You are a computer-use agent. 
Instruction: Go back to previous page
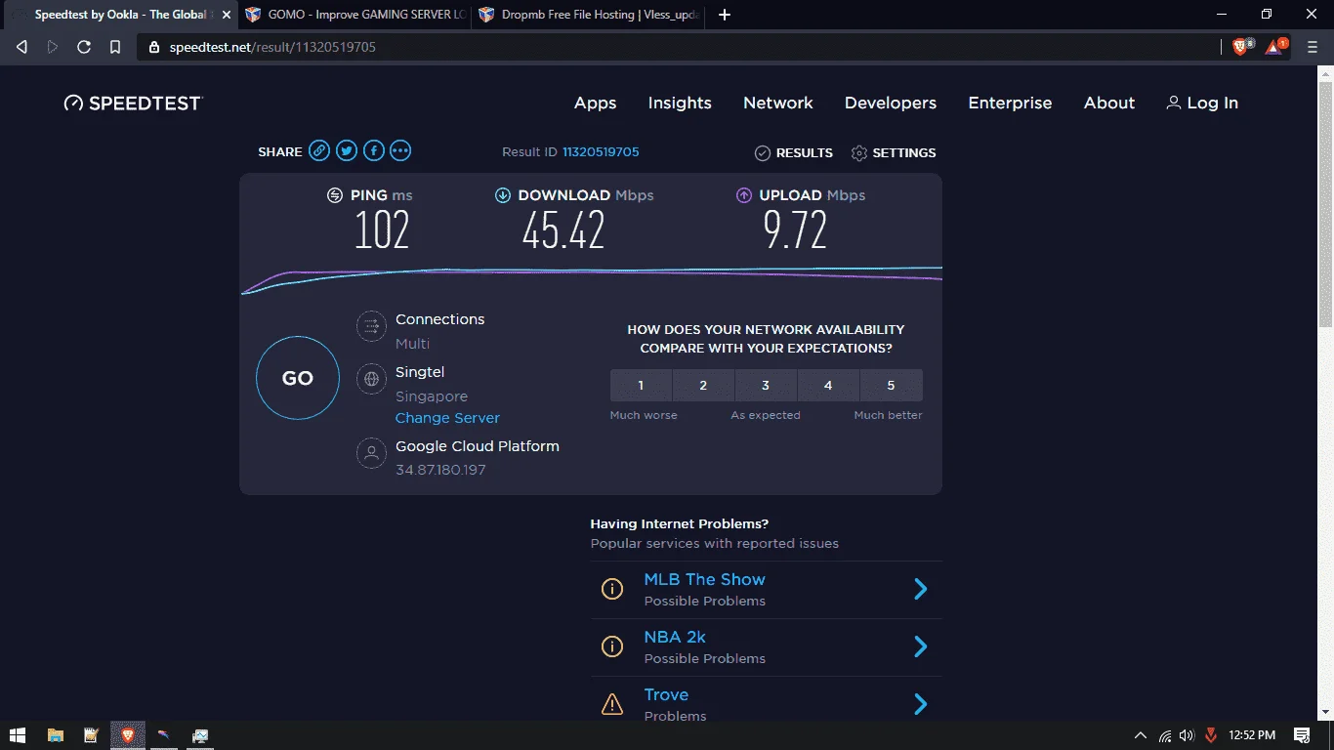point(22,47)
